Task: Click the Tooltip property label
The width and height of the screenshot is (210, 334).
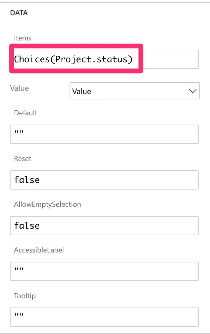Action: pos(24,296)
